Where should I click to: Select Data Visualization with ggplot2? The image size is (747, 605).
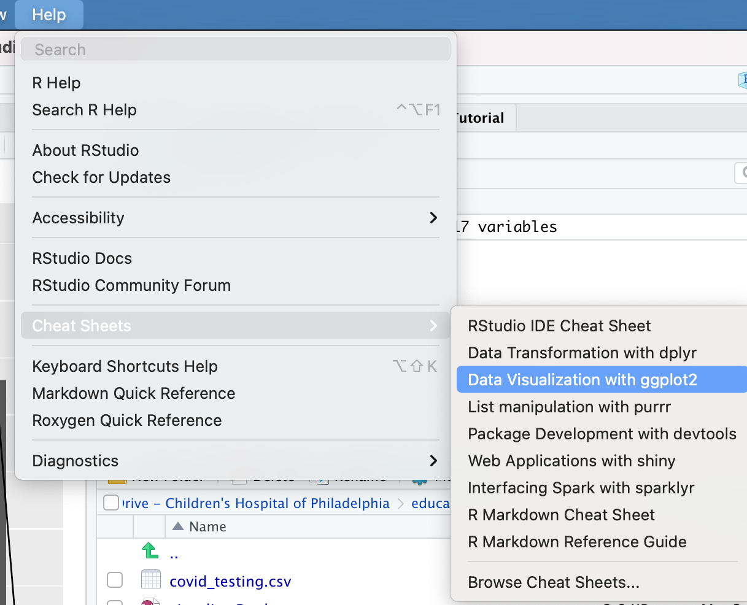click(x=583, y=380)
